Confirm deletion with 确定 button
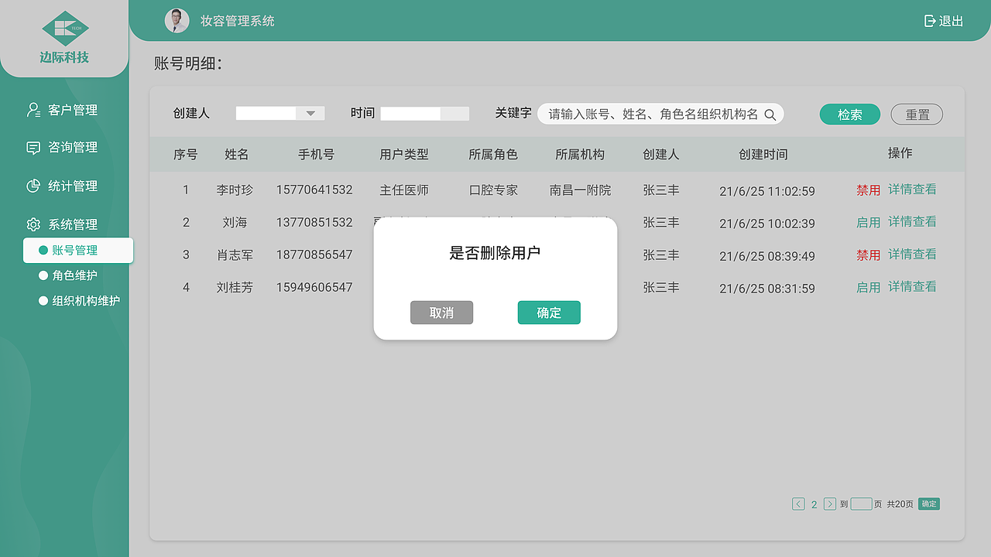 (549, 313)
